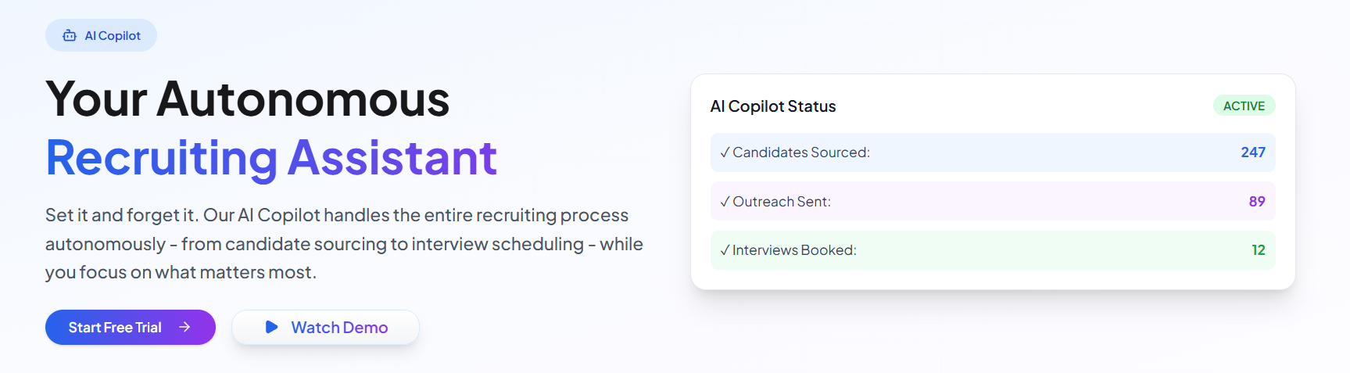Image resolution: width=1350 pixels, height=373 pixels.
Task: Click the checkmark next to Outreach Sent
Action: tap(725, 202)
